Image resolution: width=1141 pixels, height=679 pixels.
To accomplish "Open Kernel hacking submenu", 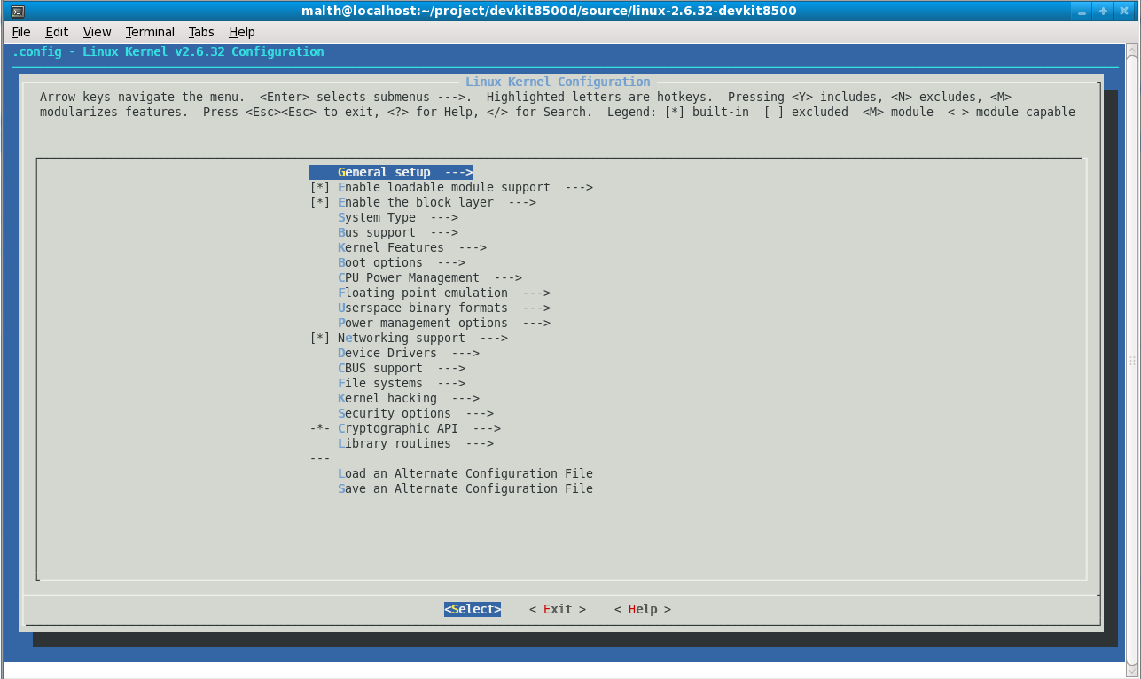I will (409, 398).
